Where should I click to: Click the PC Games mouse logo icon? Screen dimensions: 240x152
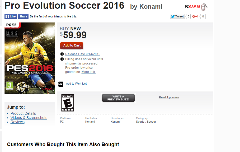click(x=204, y=7)
